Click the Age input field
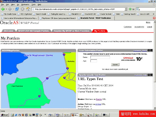The height and width of the screenshot is (117, 156). point(94,61)
